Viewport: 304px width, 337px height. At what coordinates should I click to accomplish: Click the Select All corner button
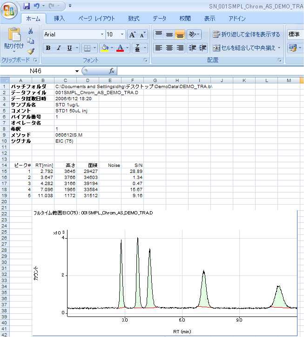(x=5, y=80)
